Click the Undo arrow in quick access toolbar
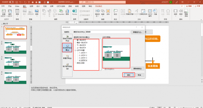The height and width of the screenshot is (108, 203). coord(20,2)
